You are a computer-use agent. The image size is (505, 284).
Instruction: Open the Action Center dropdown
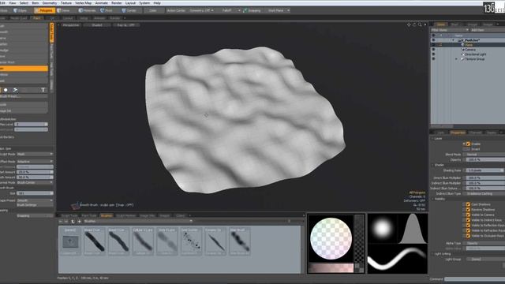pos(176,10)
